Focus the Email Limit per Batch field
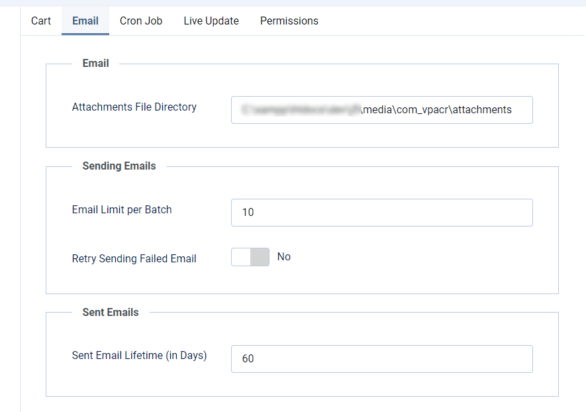586x412 pixels. click(x=382, y=213)
